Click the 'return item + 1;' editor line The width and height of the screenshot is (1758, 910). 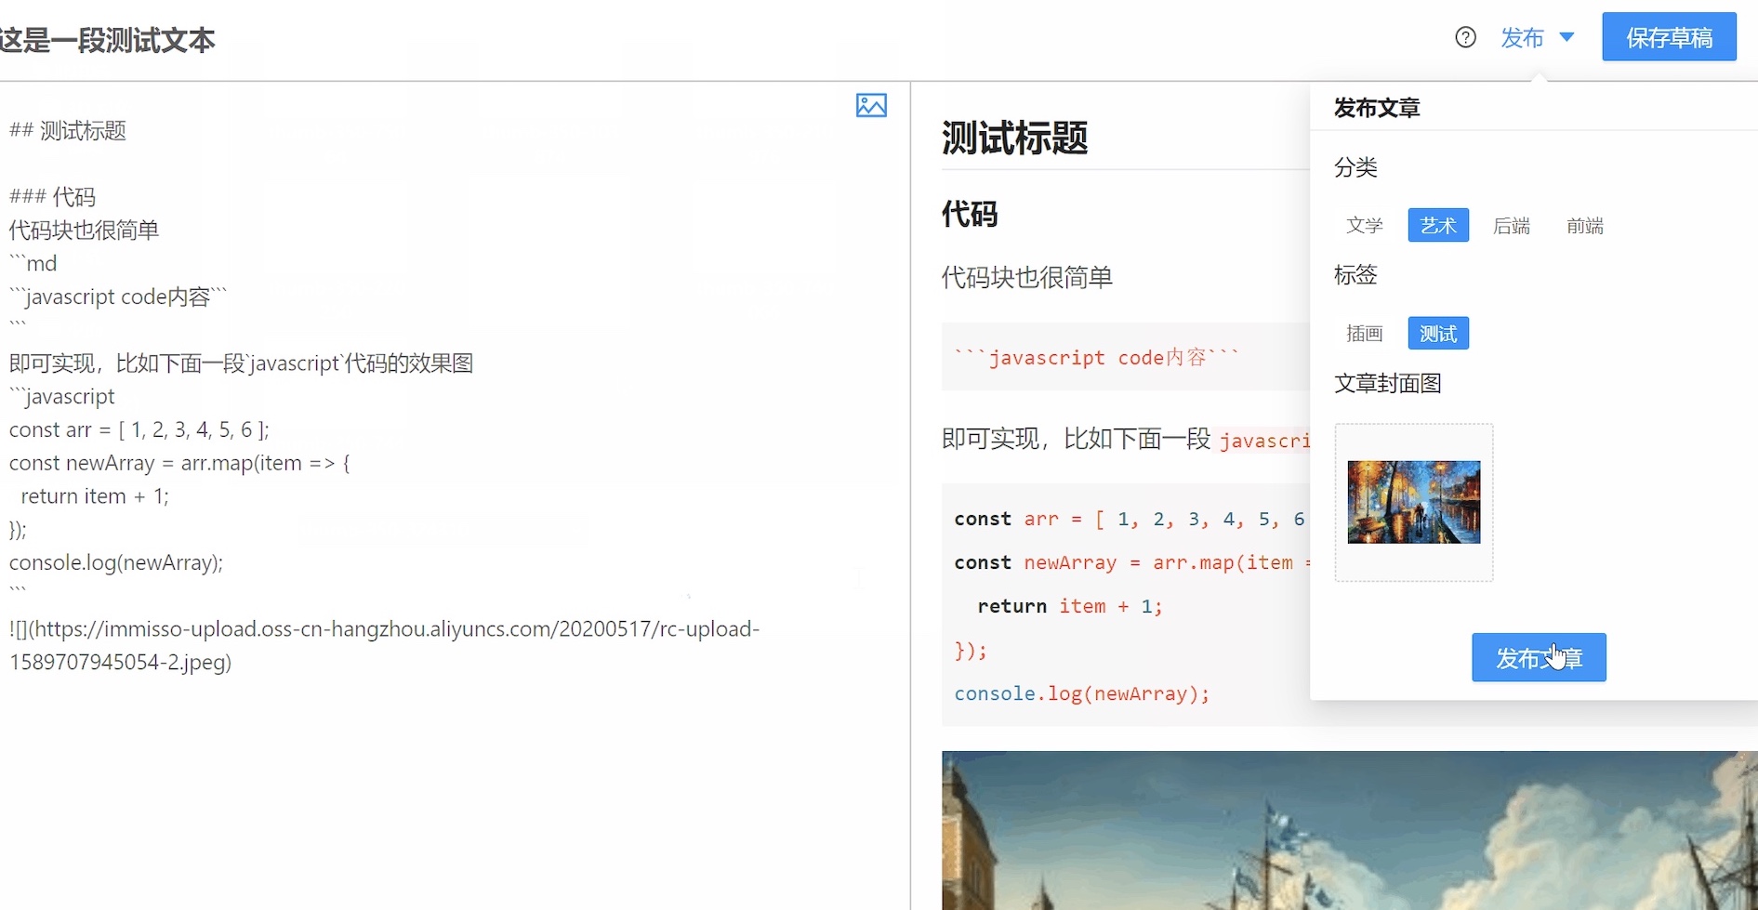pyautogui.click(x=95, y=496)
